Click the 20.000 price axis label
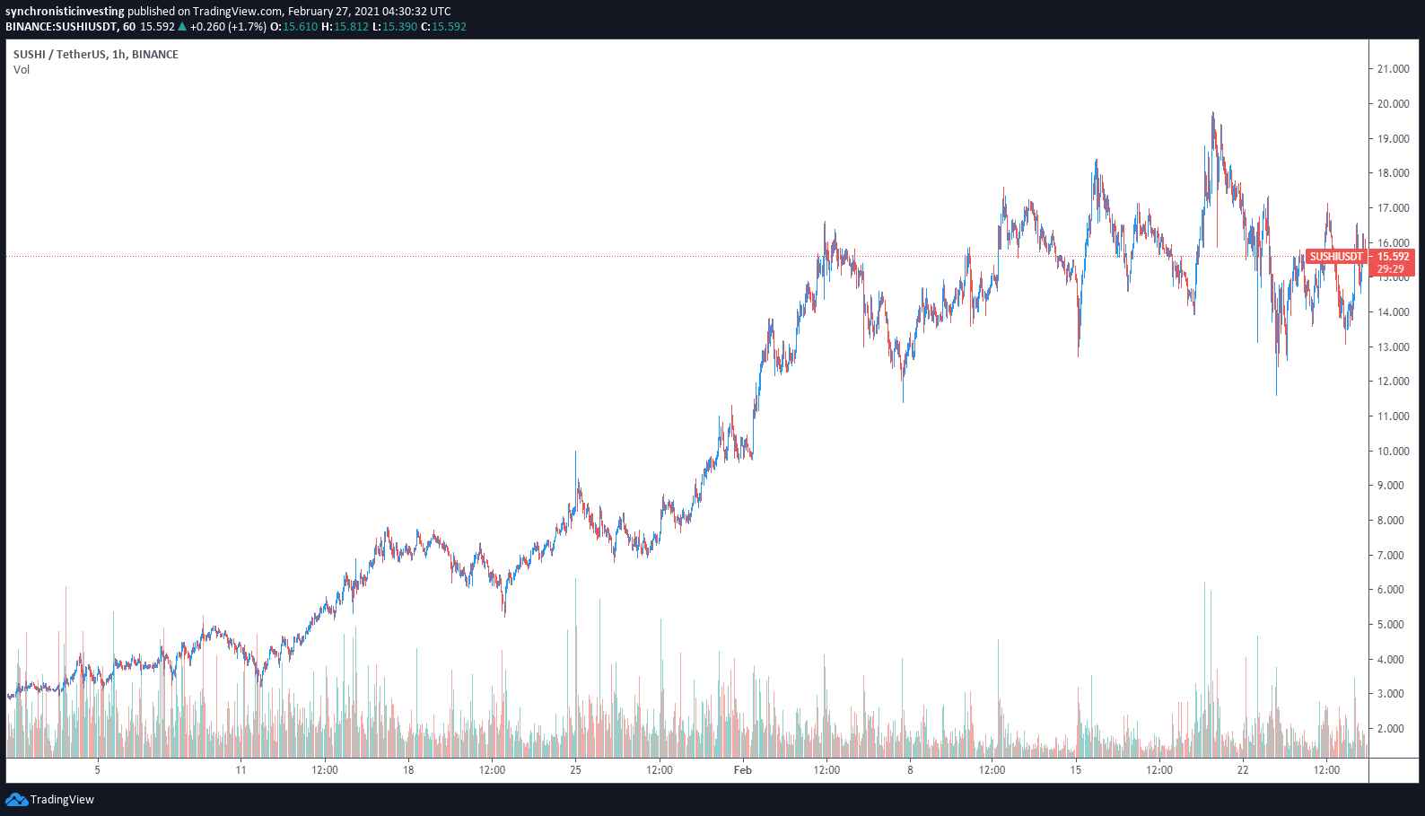1425x816 pixels. (1394, 104)
